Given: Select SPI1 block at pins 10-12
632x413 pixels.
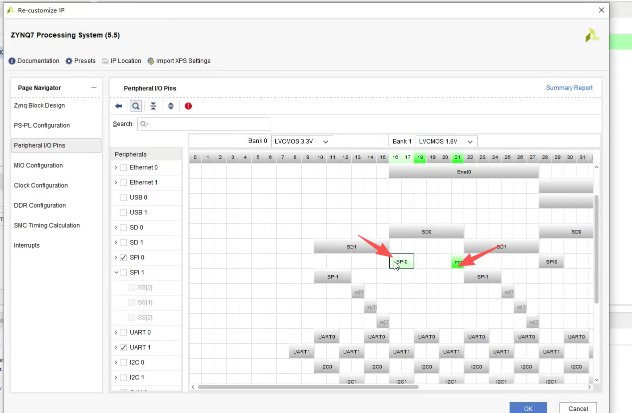Looking at the screenshot, I should click(333, 276).
